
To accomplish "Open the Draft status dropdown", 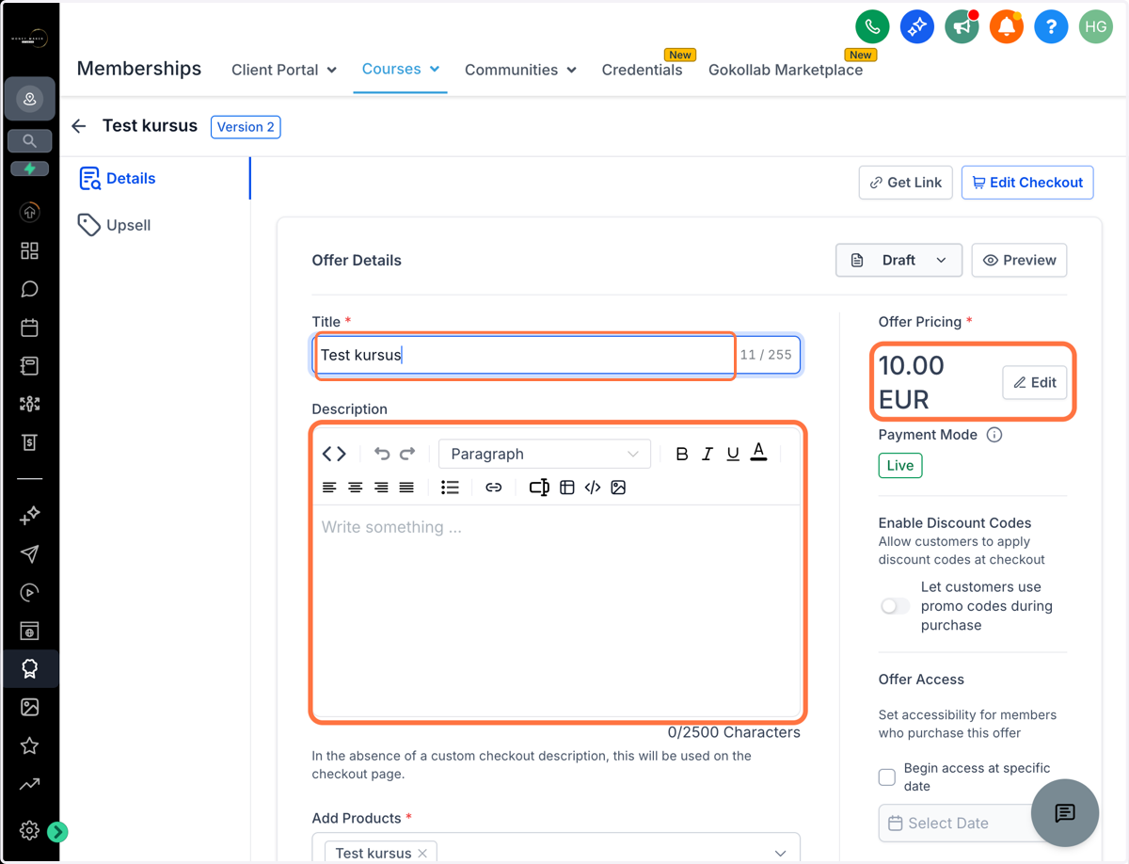I will tap(898, 260).
